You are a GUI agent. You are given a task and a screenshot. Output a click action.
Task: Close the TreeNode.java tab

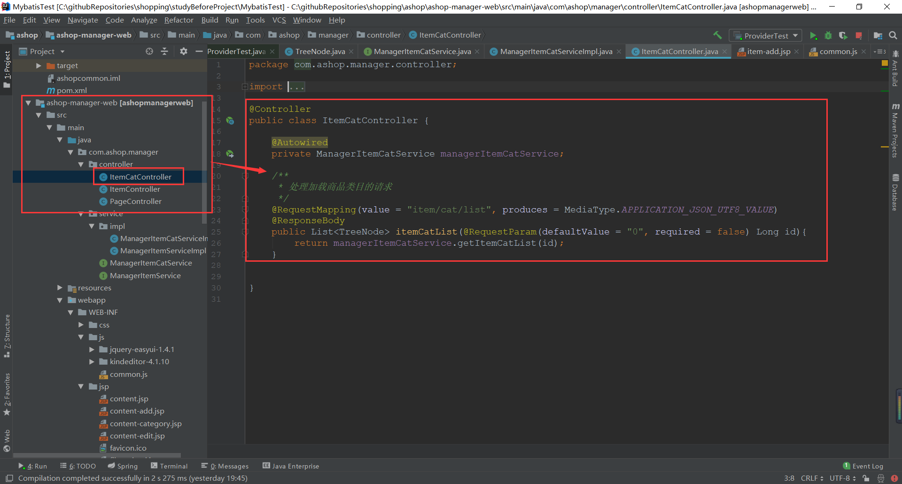pos(351,52)
